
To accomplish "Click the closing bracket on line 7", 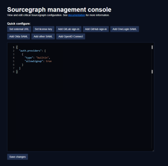I will click(20, 68).
